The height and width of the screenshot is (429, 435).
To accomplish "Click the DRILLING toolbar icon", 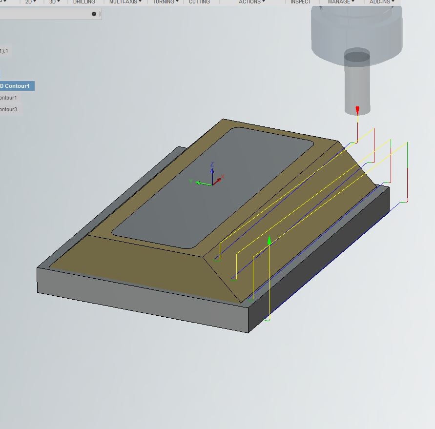I will pos(83,2).
